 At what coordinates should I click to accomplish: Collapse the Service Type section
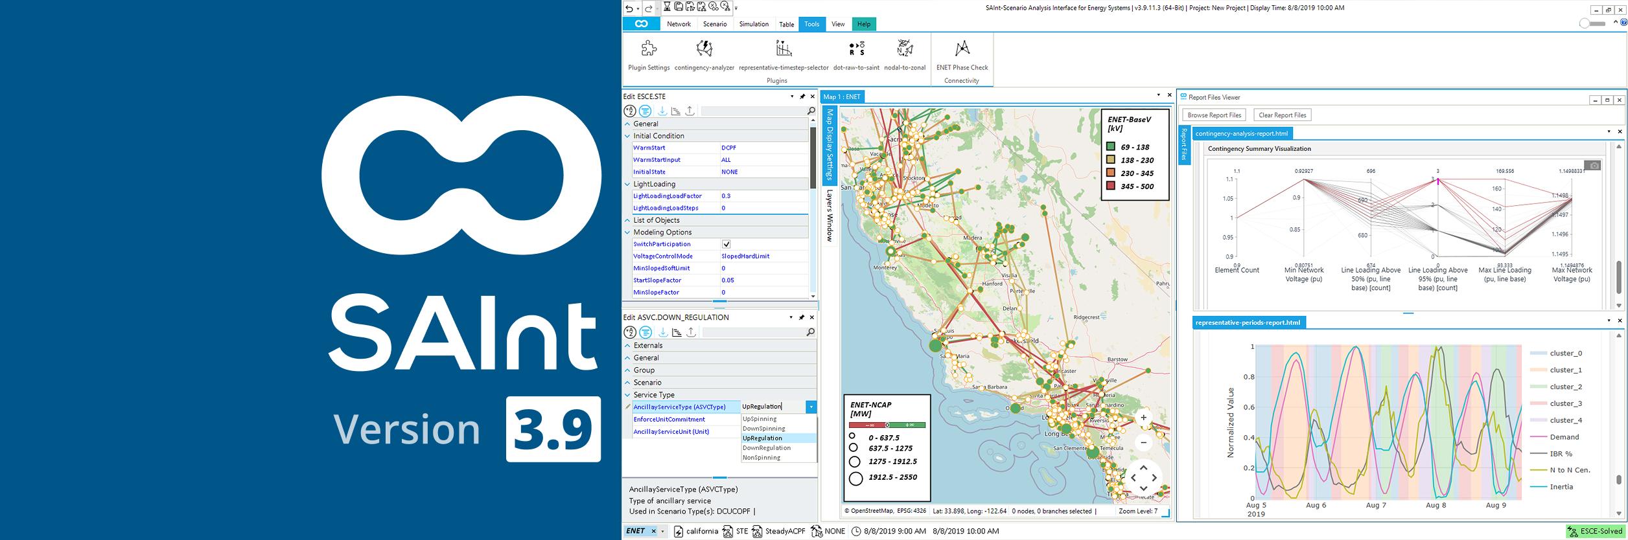pyautogui.click(x=627, y=395)
